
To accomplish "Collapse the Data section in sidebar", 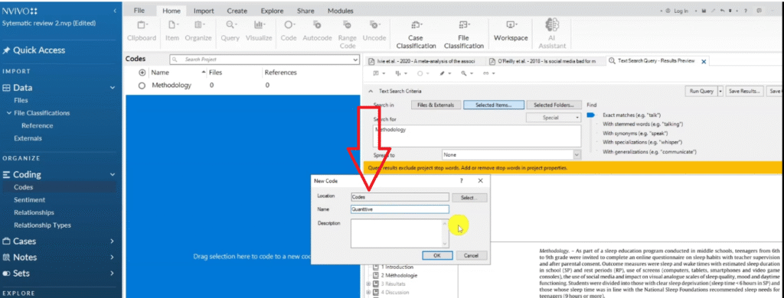I will 113,88.
